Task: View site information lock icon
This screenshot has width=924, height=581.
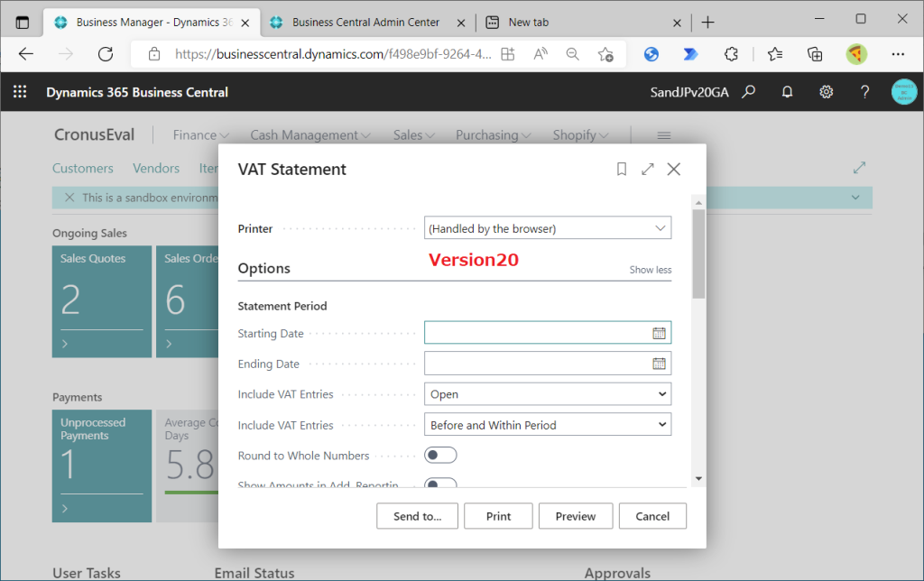Action: pyautogui.click(x=154, y=54)
